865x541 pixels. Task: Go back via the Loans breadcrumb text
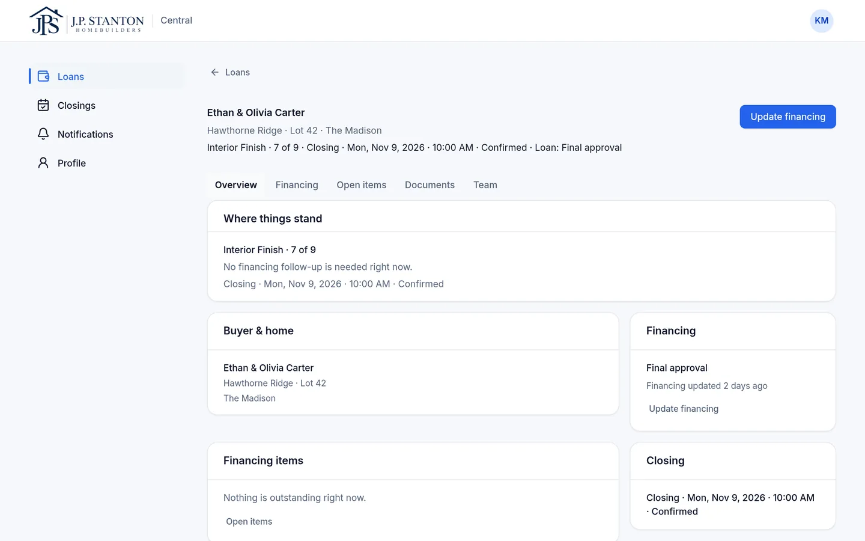[237, 72]
